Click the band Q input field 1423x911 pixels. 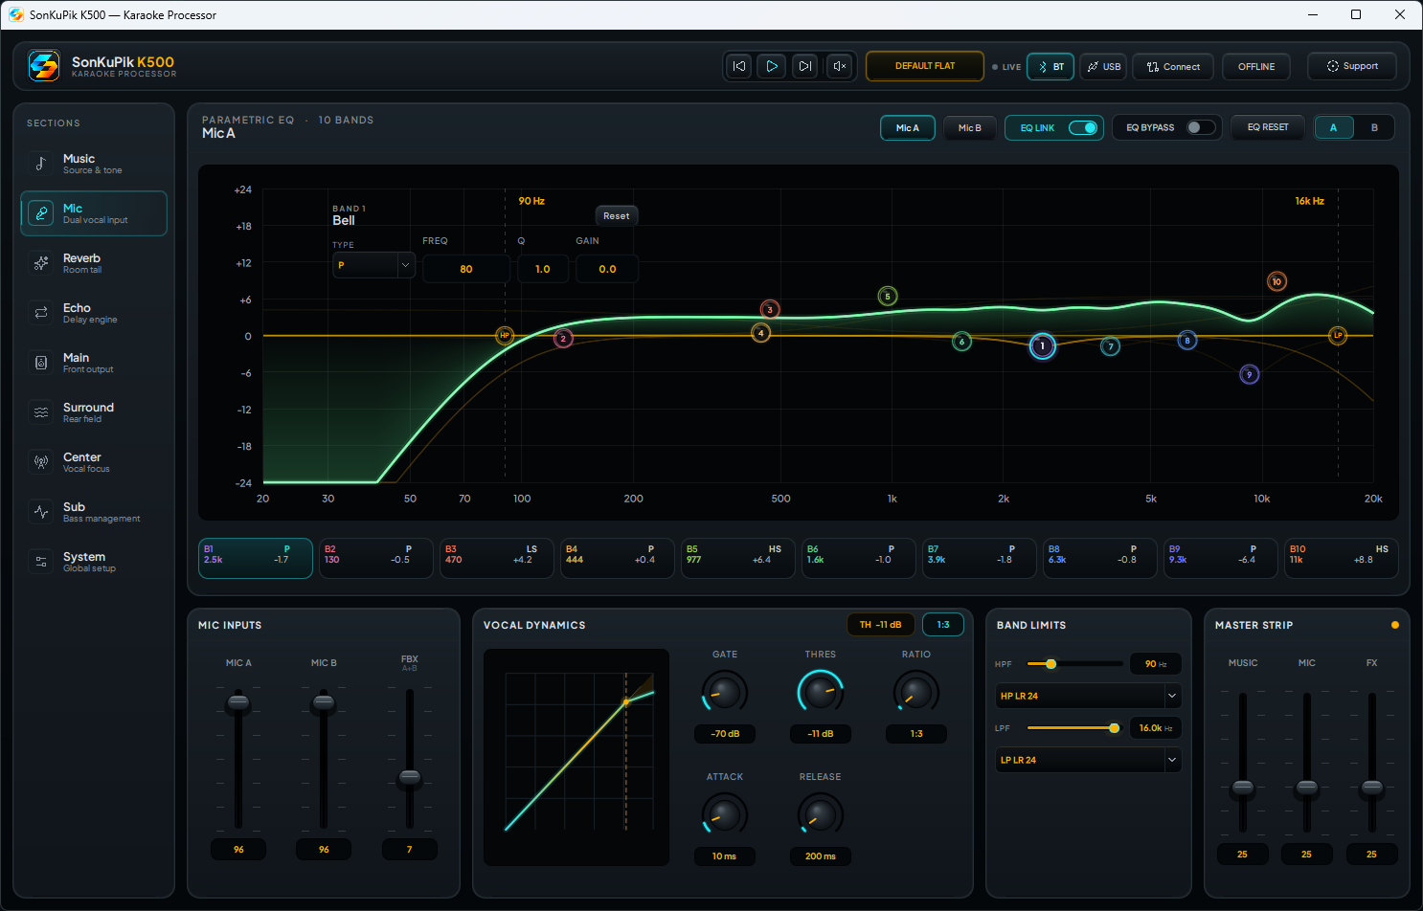(543, 269)
